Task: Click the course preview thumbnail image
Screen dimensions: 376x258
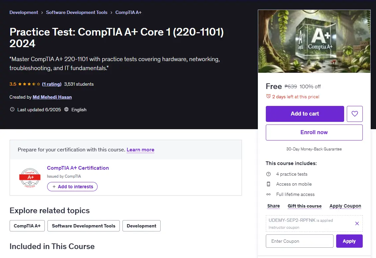Action: click(x=314, y=41)
